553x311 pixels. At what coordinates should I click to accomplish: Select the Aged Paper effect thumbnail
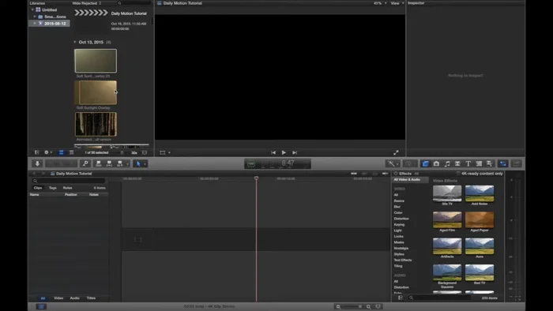pyautogui.click(x=480, y=219)
